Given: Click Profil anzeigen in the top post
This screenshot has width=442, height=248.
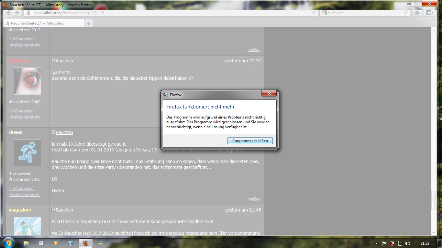Looking at the screenshot, I should [22, 39].
